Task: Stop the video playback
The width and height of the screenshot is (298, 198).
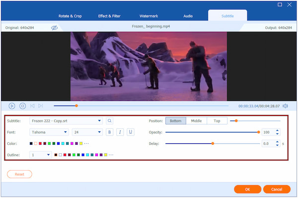Action: click(23, 106)
